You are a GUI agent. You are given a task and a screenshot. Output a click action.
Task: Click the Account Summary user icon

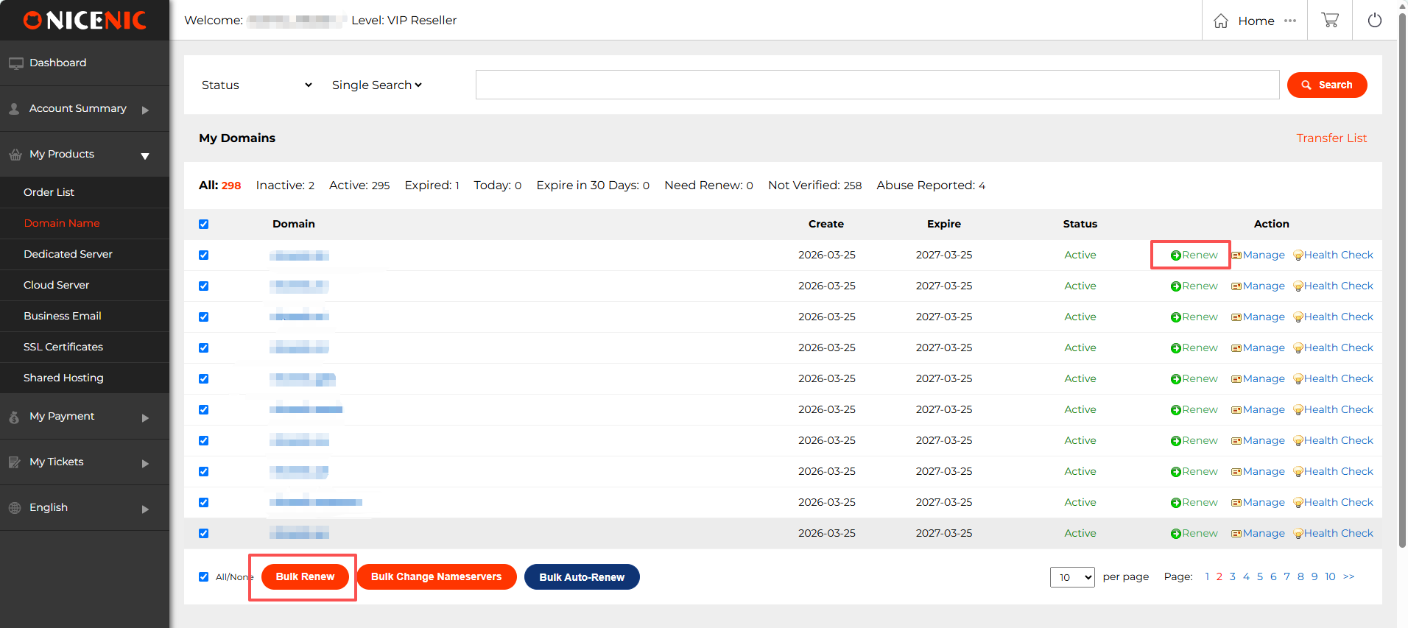(x=14, y=109)
